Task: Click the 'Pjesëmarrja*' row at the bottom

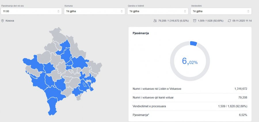Action: (x=190, y=115)
